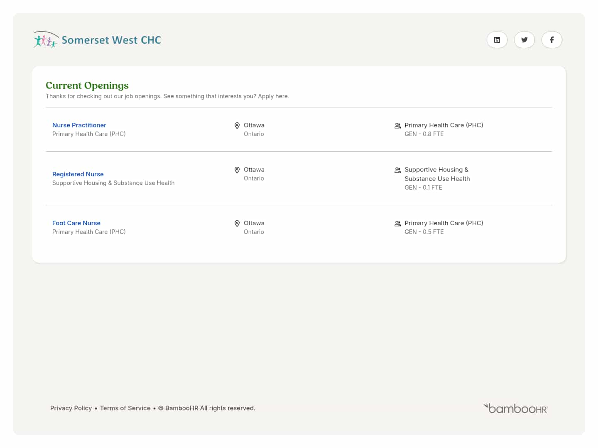Open the Facebook social icon

coord(551,40)
